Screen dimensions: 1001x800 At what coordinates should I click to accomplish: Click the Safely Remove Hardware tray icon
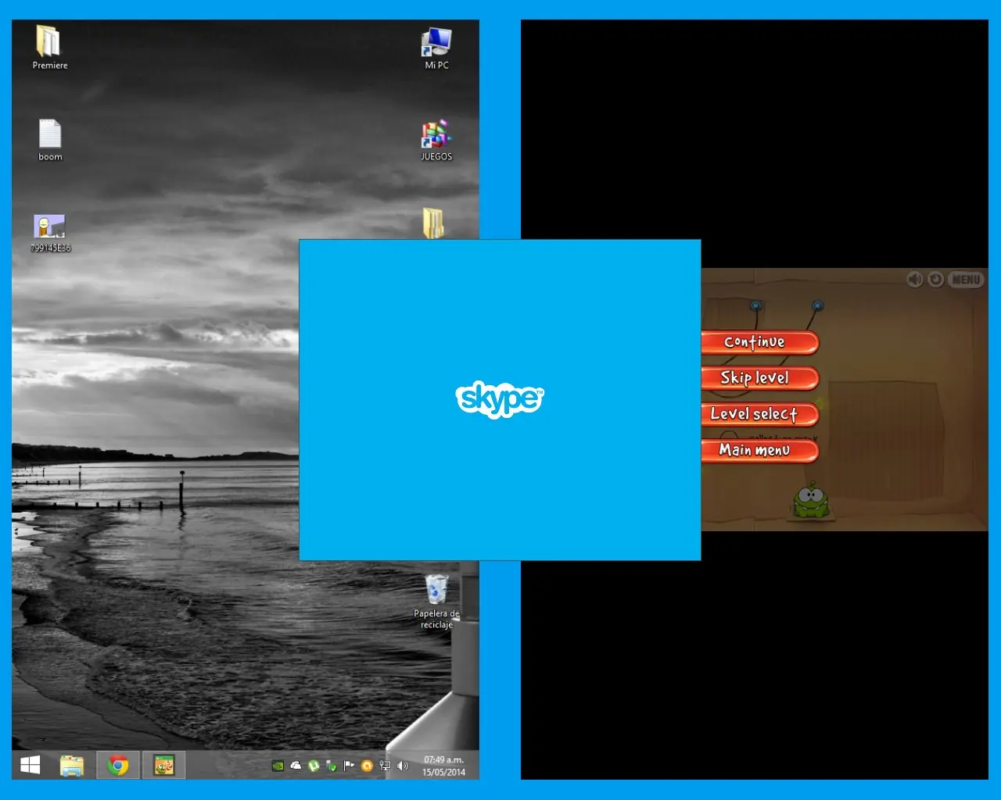tap(332, 766)
